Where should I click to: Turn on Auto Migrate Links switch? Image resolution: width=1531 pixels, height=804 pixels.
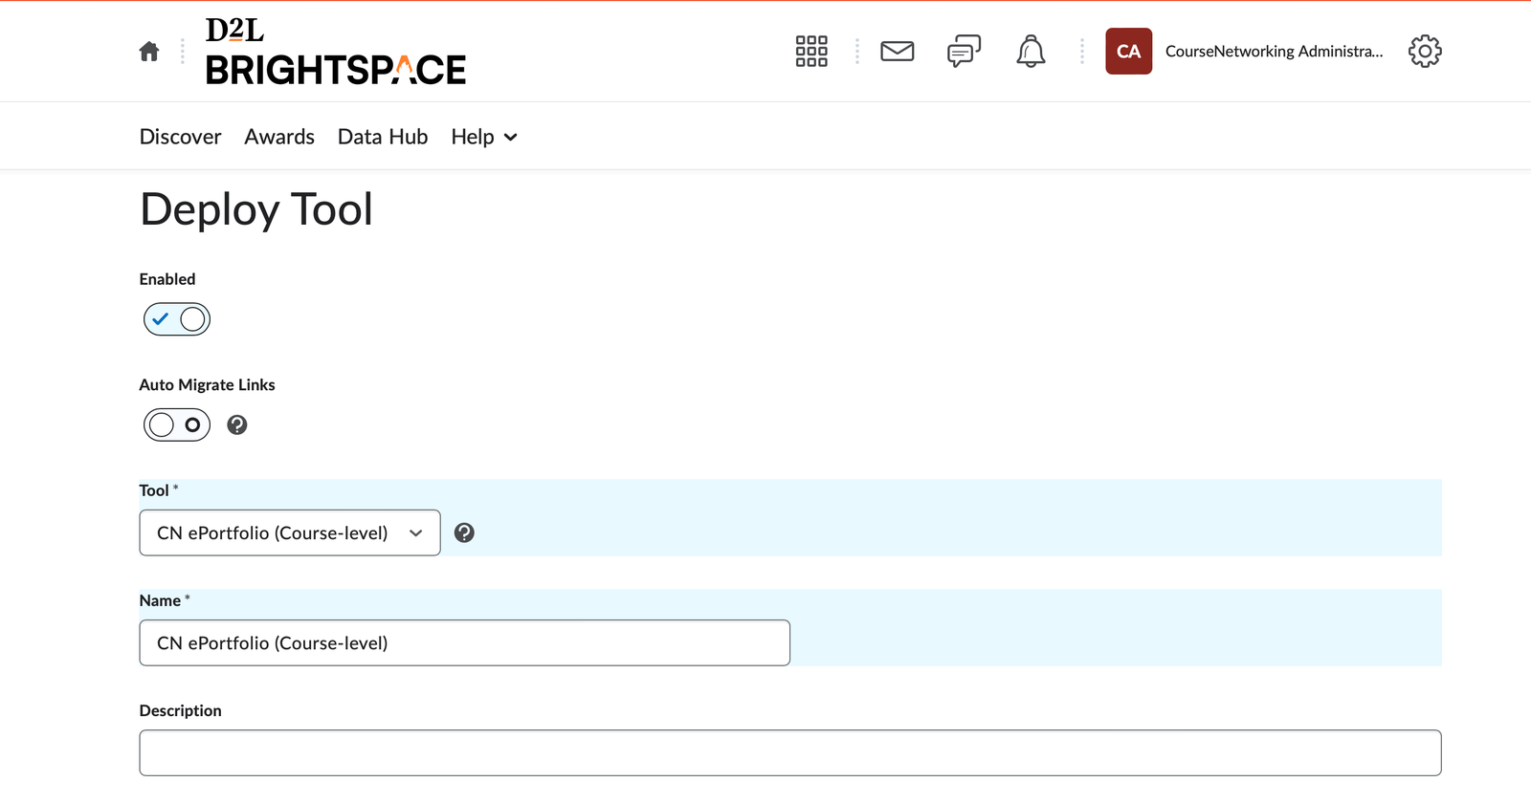(177, 425)
